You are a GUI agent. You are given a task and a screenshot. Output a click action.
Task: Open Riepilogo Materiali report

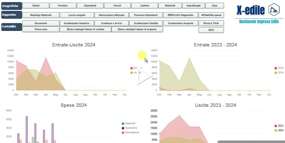[x=41, y=15]
